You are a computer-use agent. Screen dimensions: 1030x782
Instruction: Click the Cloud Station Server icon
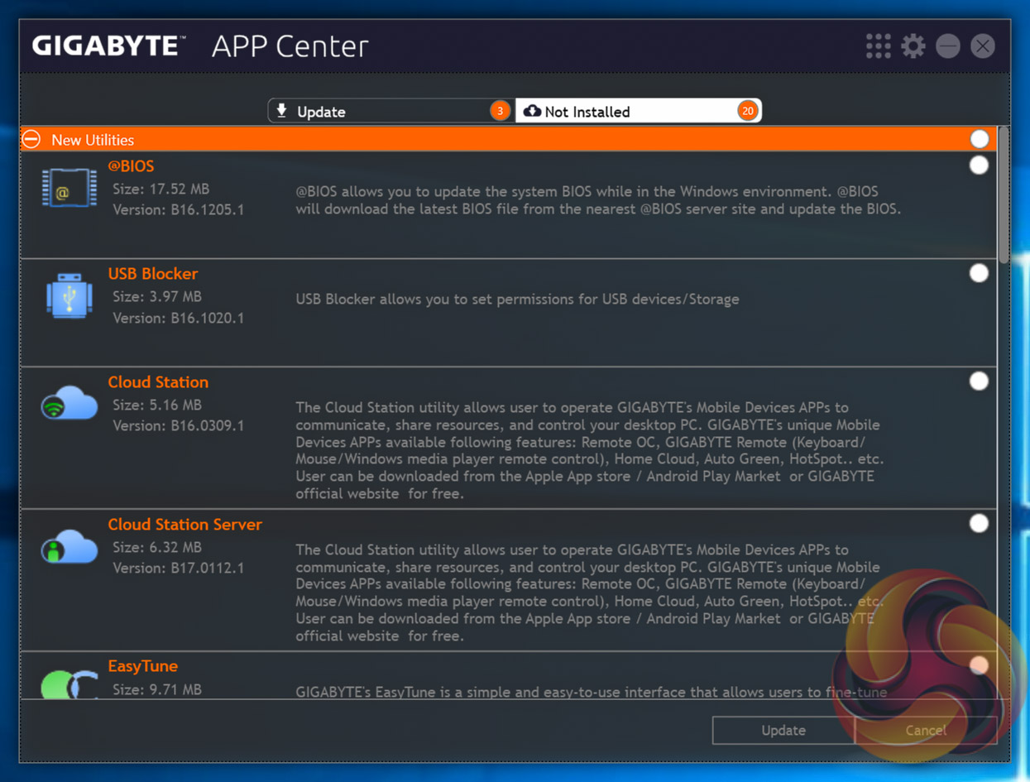[x=69, y=546]
